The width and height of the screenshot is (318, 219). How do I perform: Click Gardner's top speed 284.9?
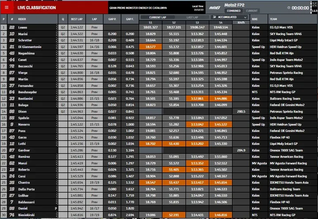[x=241, y=150]
